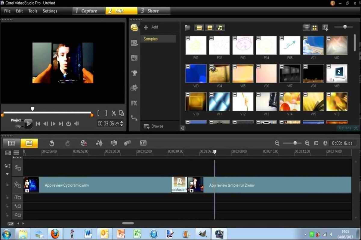This screenshot has height=240, width=361.
Task: Click the overlay track dropdown arrow
Action: pos(7,174)
